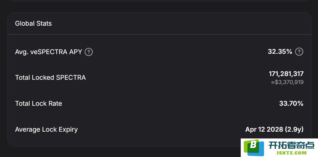
Task: Click the divider line under Global Stats
Action: pos(159,35)
